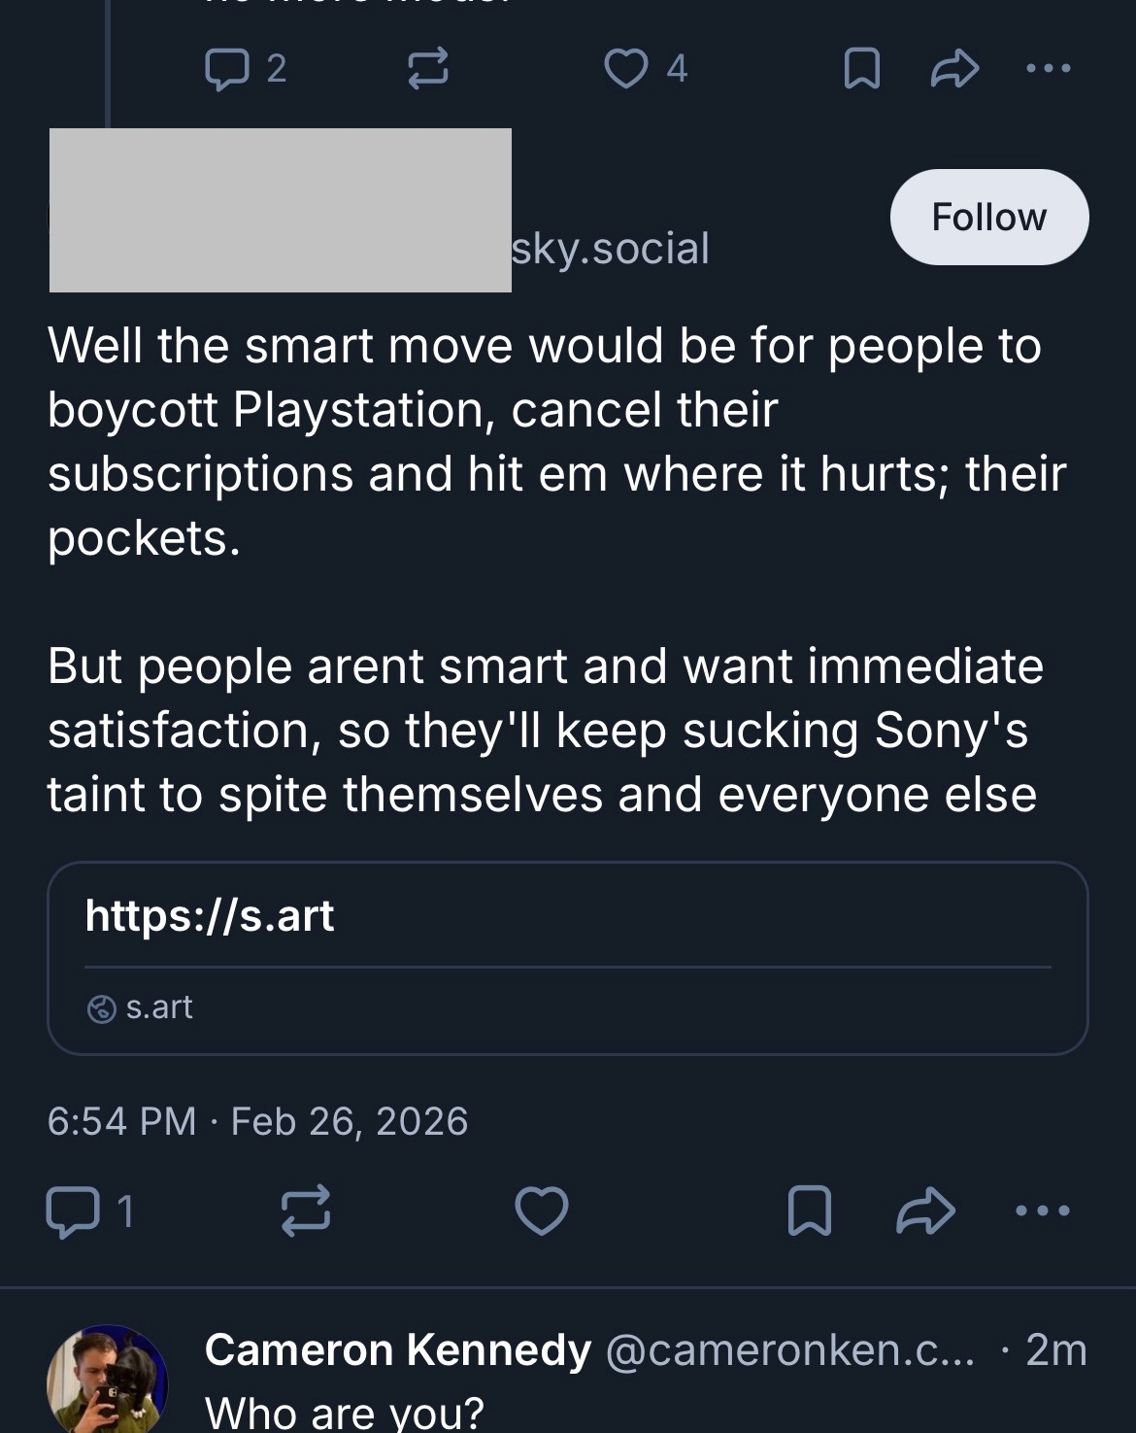Repost the boycott Playstation post
This screenshot has width=1136, height=1433.
306,1211
